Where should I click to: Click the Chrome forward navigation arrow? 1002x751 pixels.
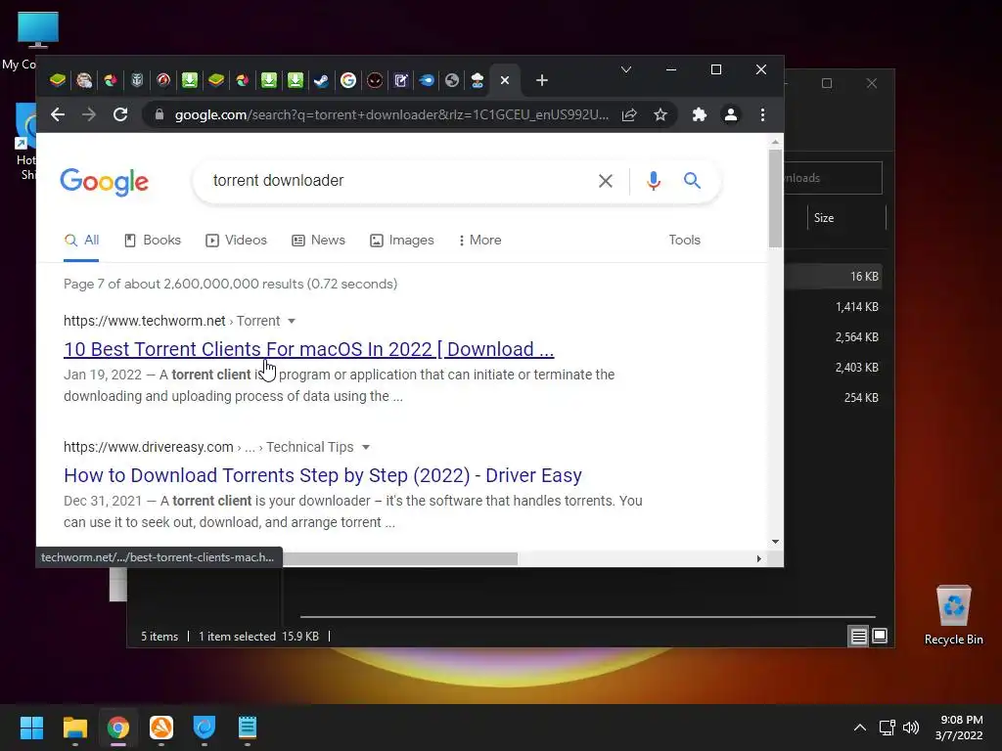point(89,115)
